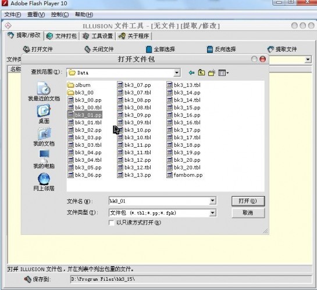Open the 文件类型 dropdown list

click(x=212, y=213)
